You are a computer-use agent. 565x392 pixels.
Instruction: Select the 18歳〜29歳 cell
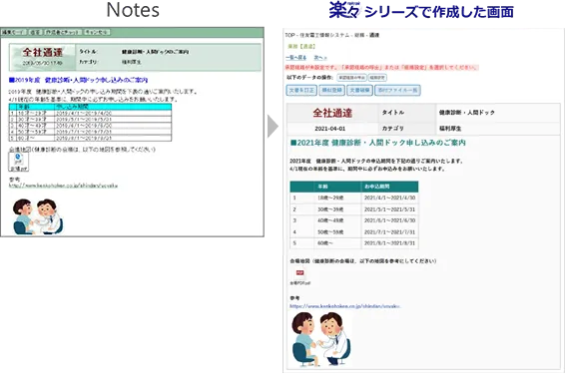pyautogui.click(x=337, y=197)
